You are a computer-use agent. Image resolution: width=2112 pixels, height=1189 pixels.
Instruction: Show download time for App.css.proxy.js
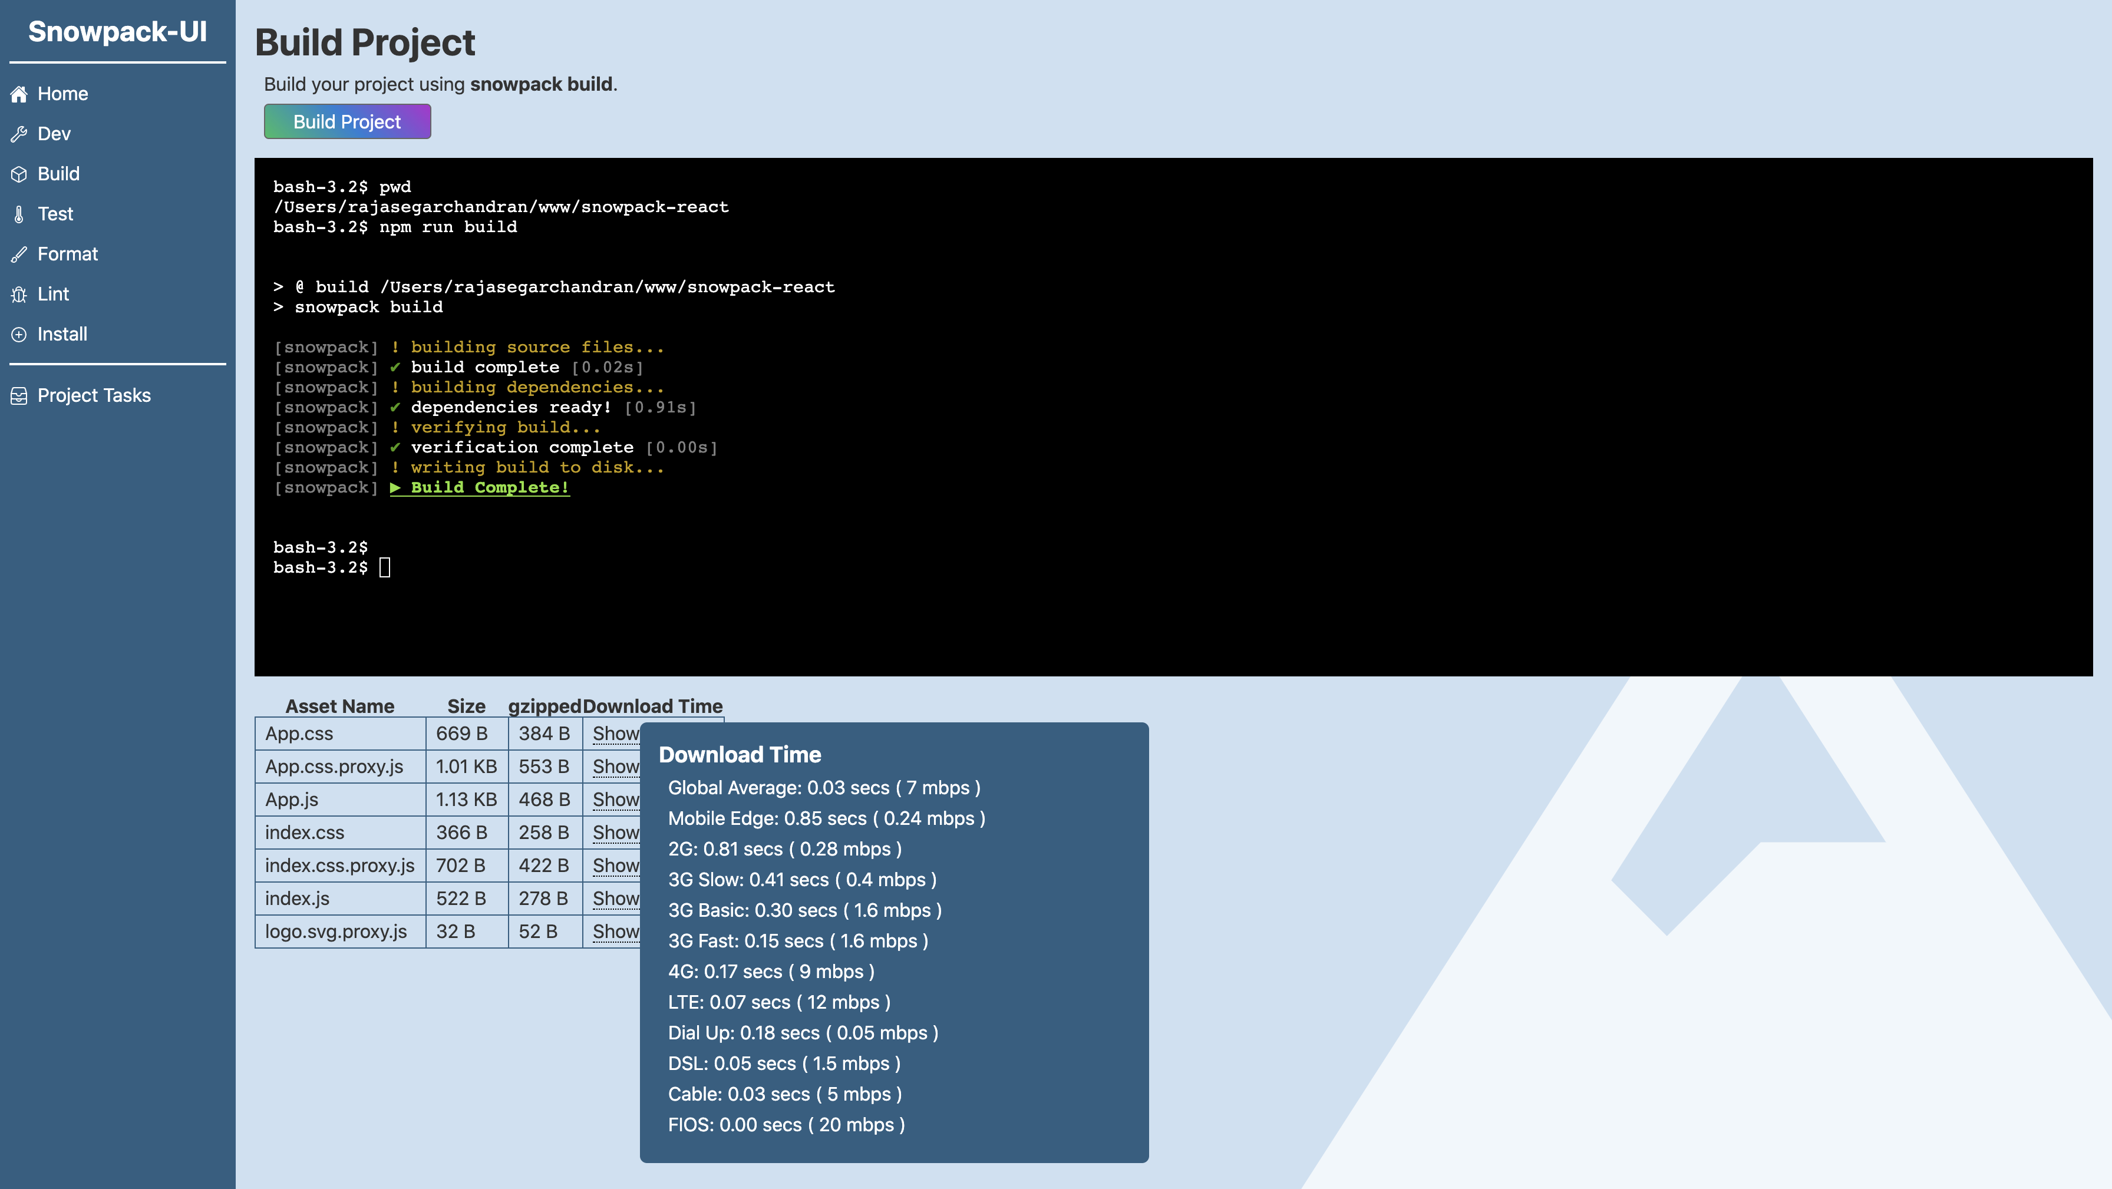tap(615, 767)
